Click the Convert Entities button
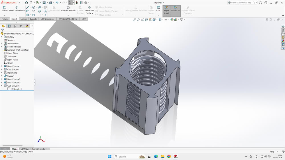Screen dimensions: 285x160 pyautogui.click(x=68, y=9)
